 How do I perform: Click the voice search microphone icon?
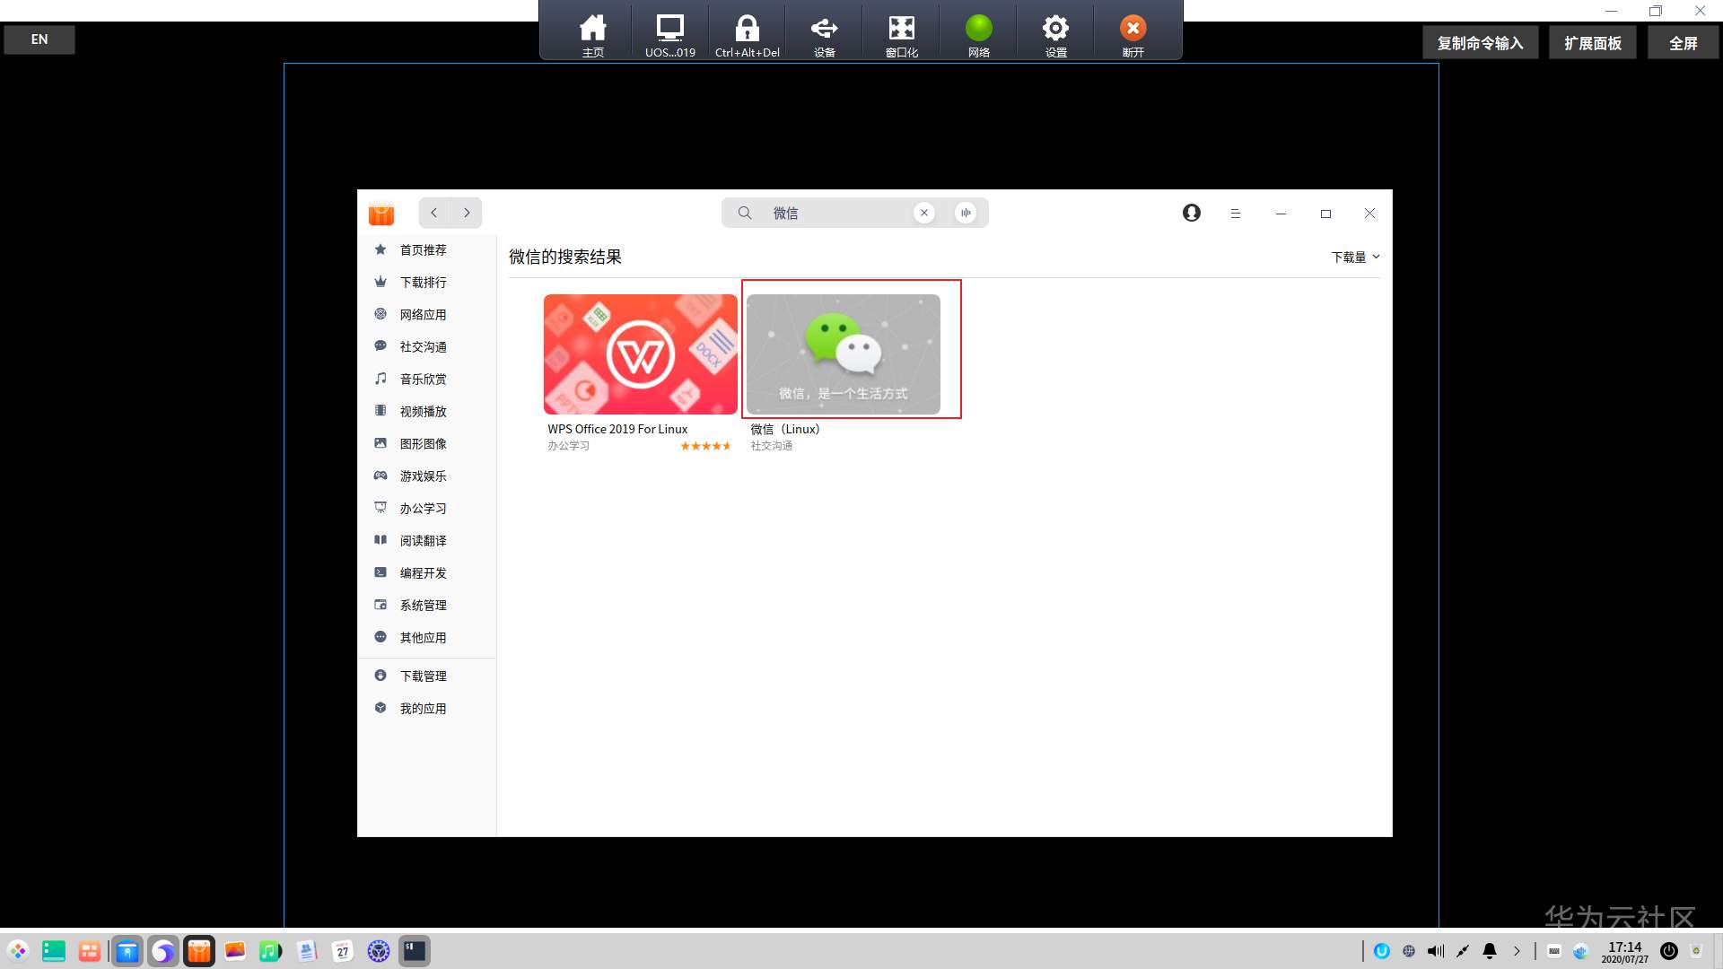pyautogui.click(x=966, y=213)
